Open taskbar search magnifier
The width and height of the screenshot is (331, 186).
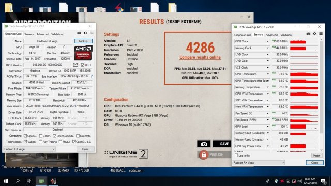18,181
